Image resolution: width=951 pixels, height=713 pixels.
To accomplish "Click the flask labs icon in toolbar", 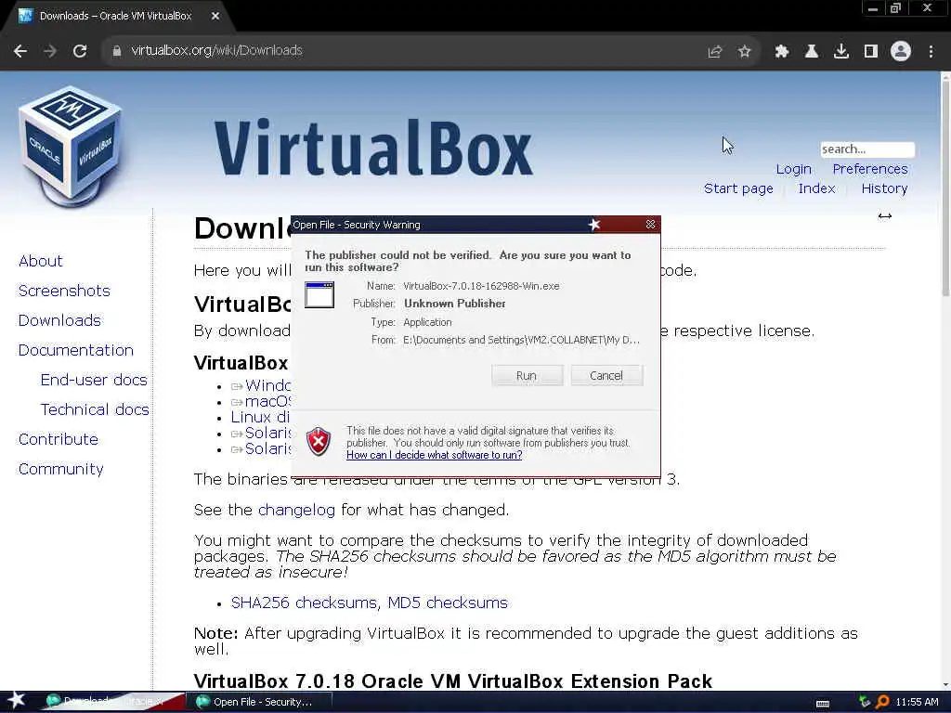I will 812,52.
